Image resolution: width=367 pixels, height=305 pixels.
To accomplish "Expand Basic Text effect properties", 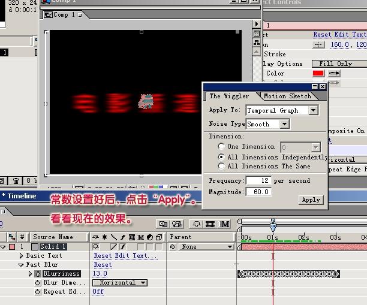I will 21,256.
